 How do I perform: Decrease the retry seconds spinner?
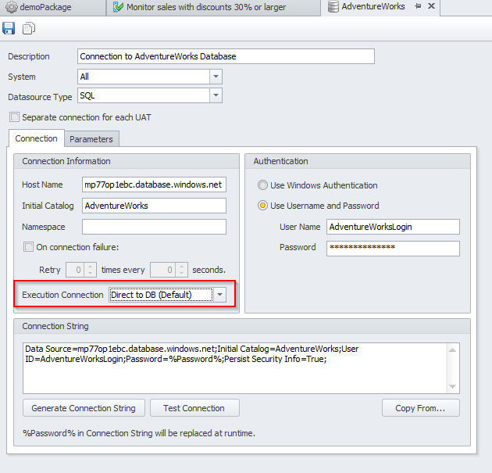pos(181,273)
